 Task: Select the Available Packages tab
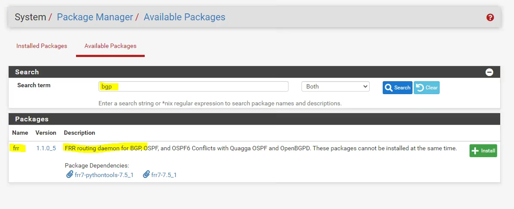click(x=111, y=46)
